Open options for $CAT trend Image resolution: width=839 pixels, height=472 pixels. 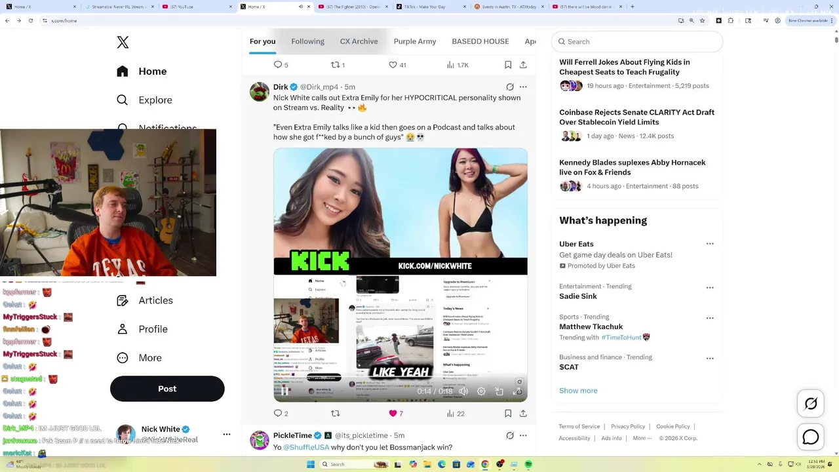[710, 359]
